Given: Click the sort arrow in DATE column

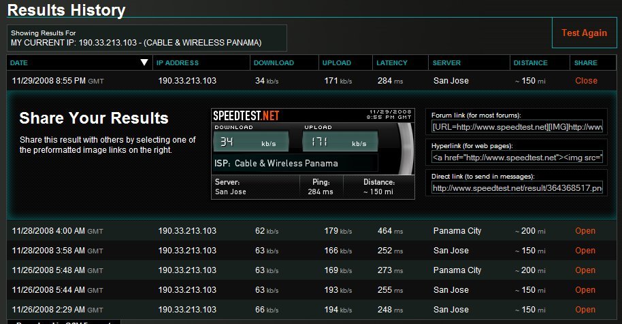Looking at the screenshot, I should click(x=144, y=62).
